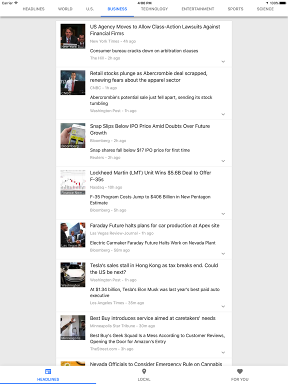Tap the Wi-Fi icon beside Carrier
Screen dimensions: 288x384
coord(16,3)
